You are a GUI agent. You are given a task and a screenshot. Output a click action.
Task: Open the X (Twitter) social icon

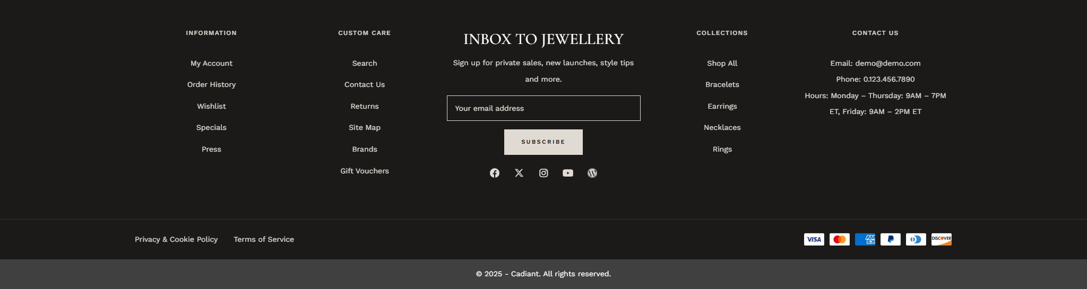[x=519, y=173]
